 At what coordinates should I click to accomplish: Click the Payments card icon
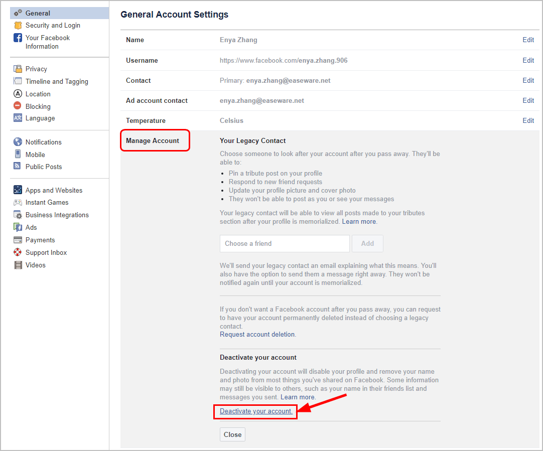pyautogui.click(x=18, y=239)
